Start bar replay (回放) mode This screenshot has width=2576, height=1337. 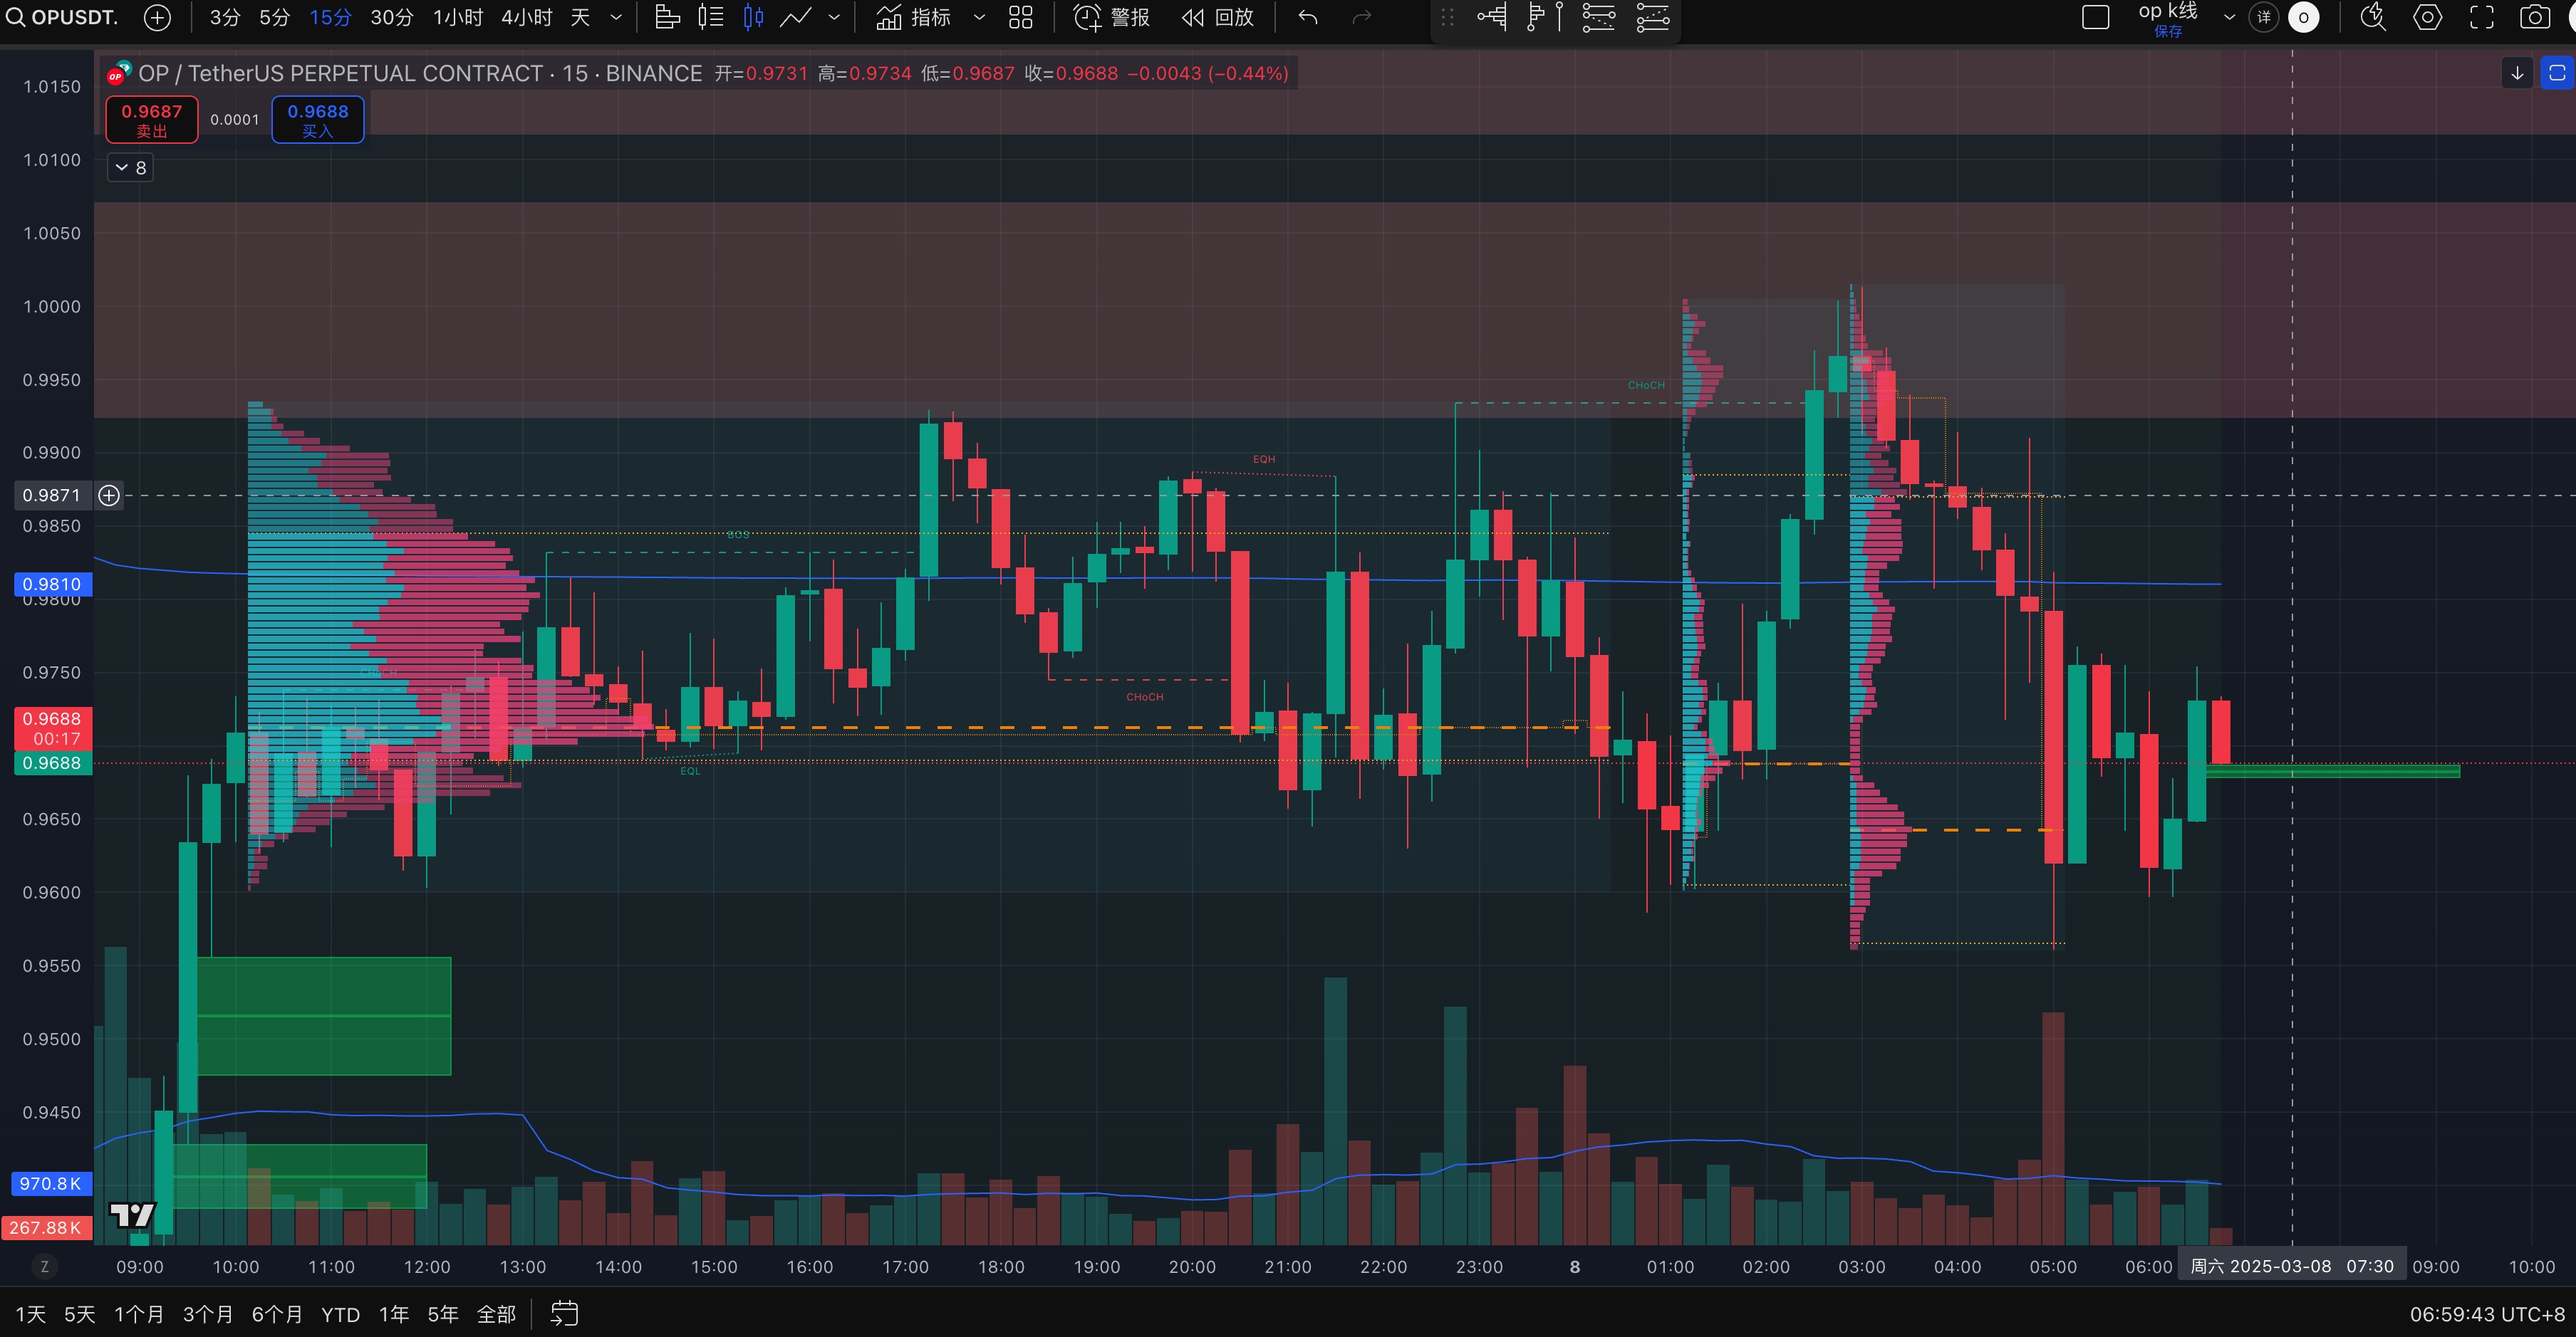pos(1217,17)
